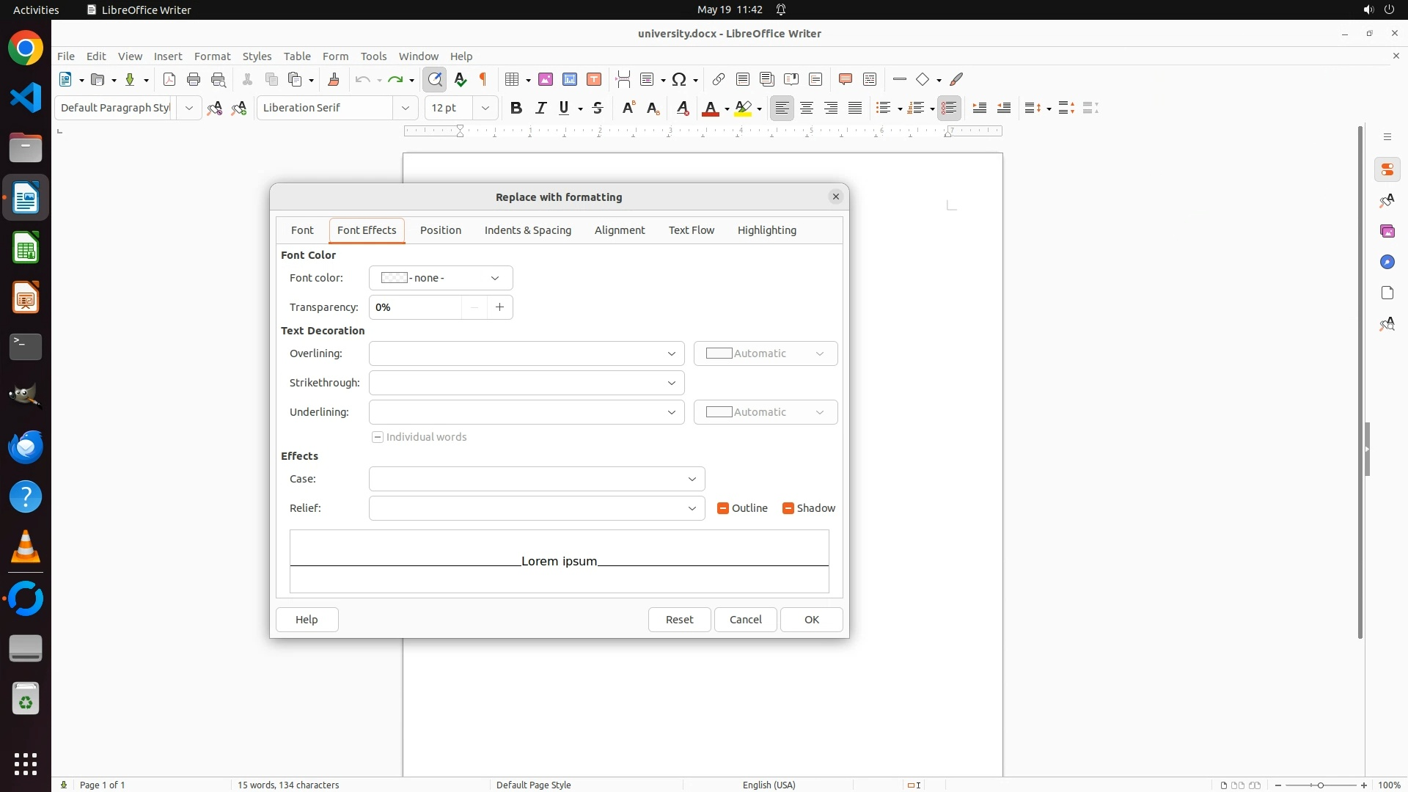Screen dimensions: 1408x792
Task: Click the Insert Special Character omega icon
Action: tap(679, 79)
